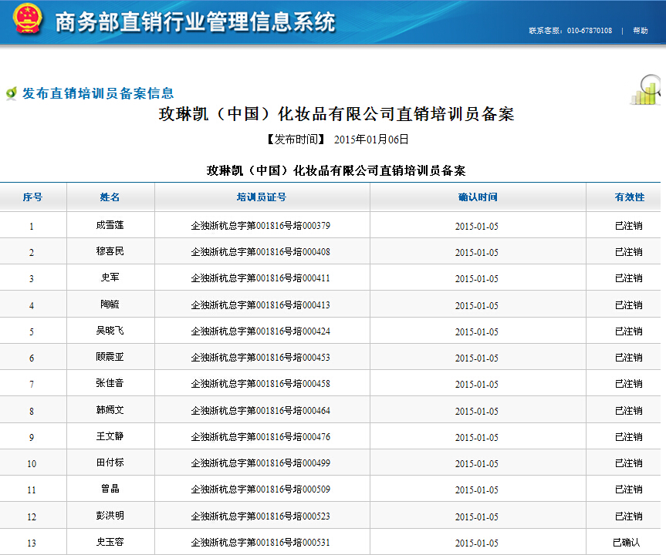Click the 已注销 status in 彭洪明's row
Screen dimensions: 666x555
pyautogui.click(x=629, y=516)
